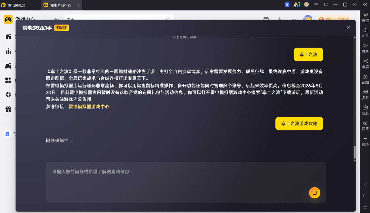Open the AI assistant icon in the title bar
This screenshot has width=370, height=213.
pyautogui.click(x=297, y=5)
